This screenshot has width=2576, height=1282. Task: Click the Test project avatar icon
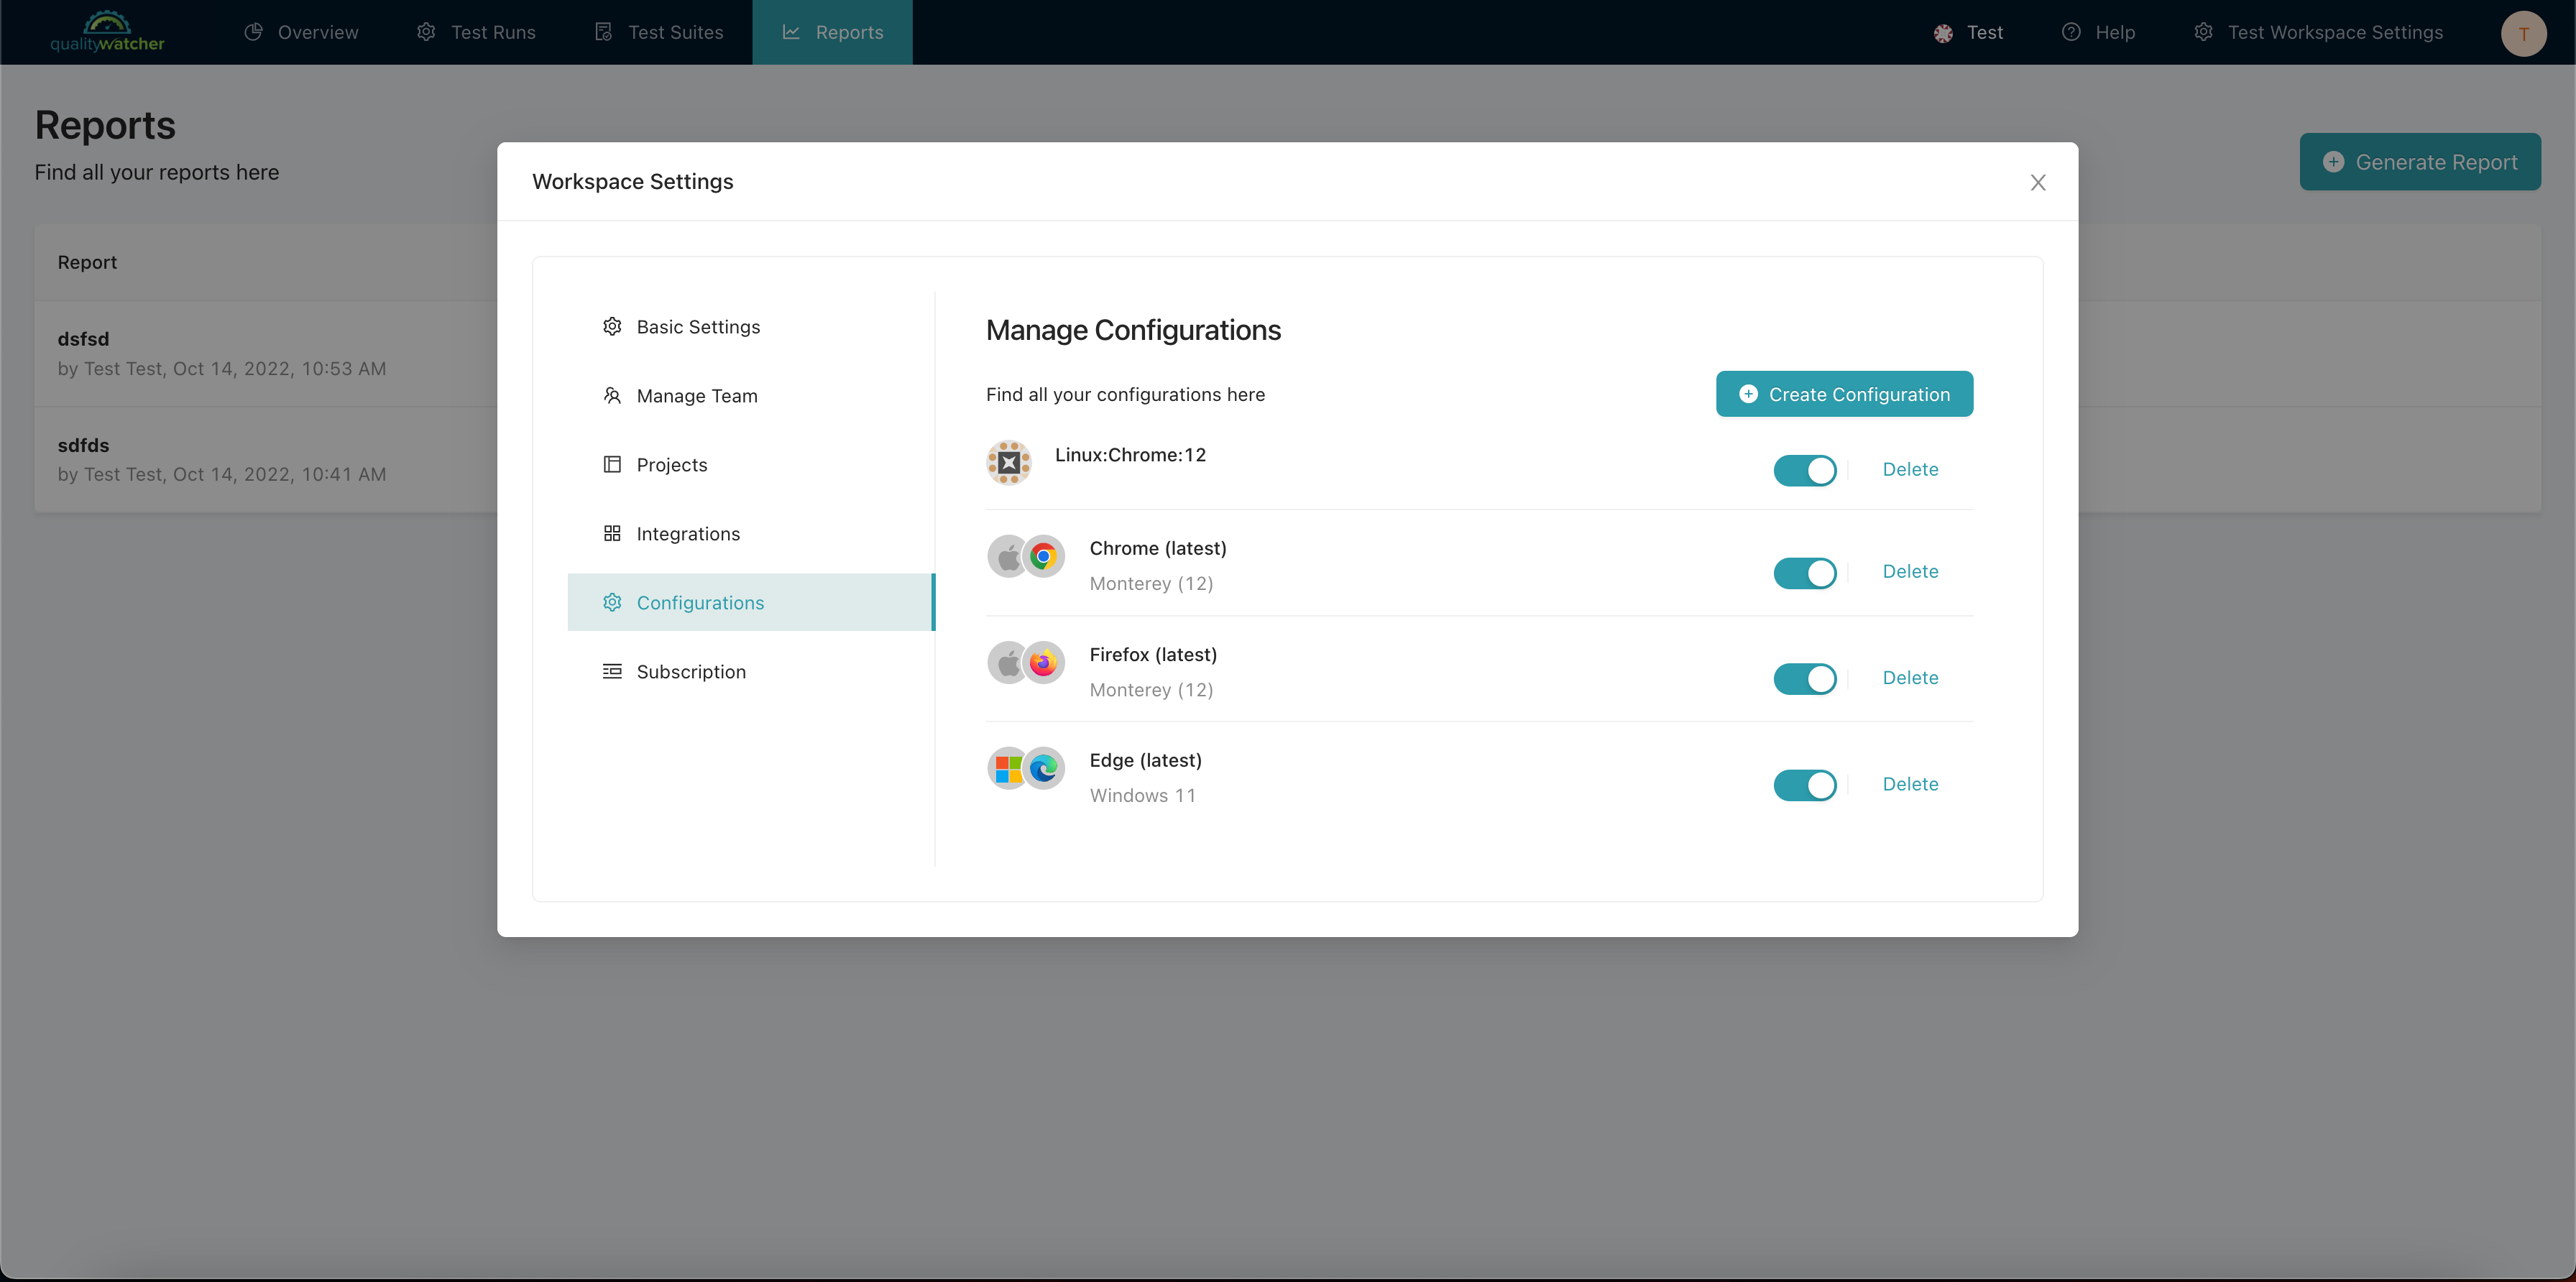click(x=1943, y=33)
